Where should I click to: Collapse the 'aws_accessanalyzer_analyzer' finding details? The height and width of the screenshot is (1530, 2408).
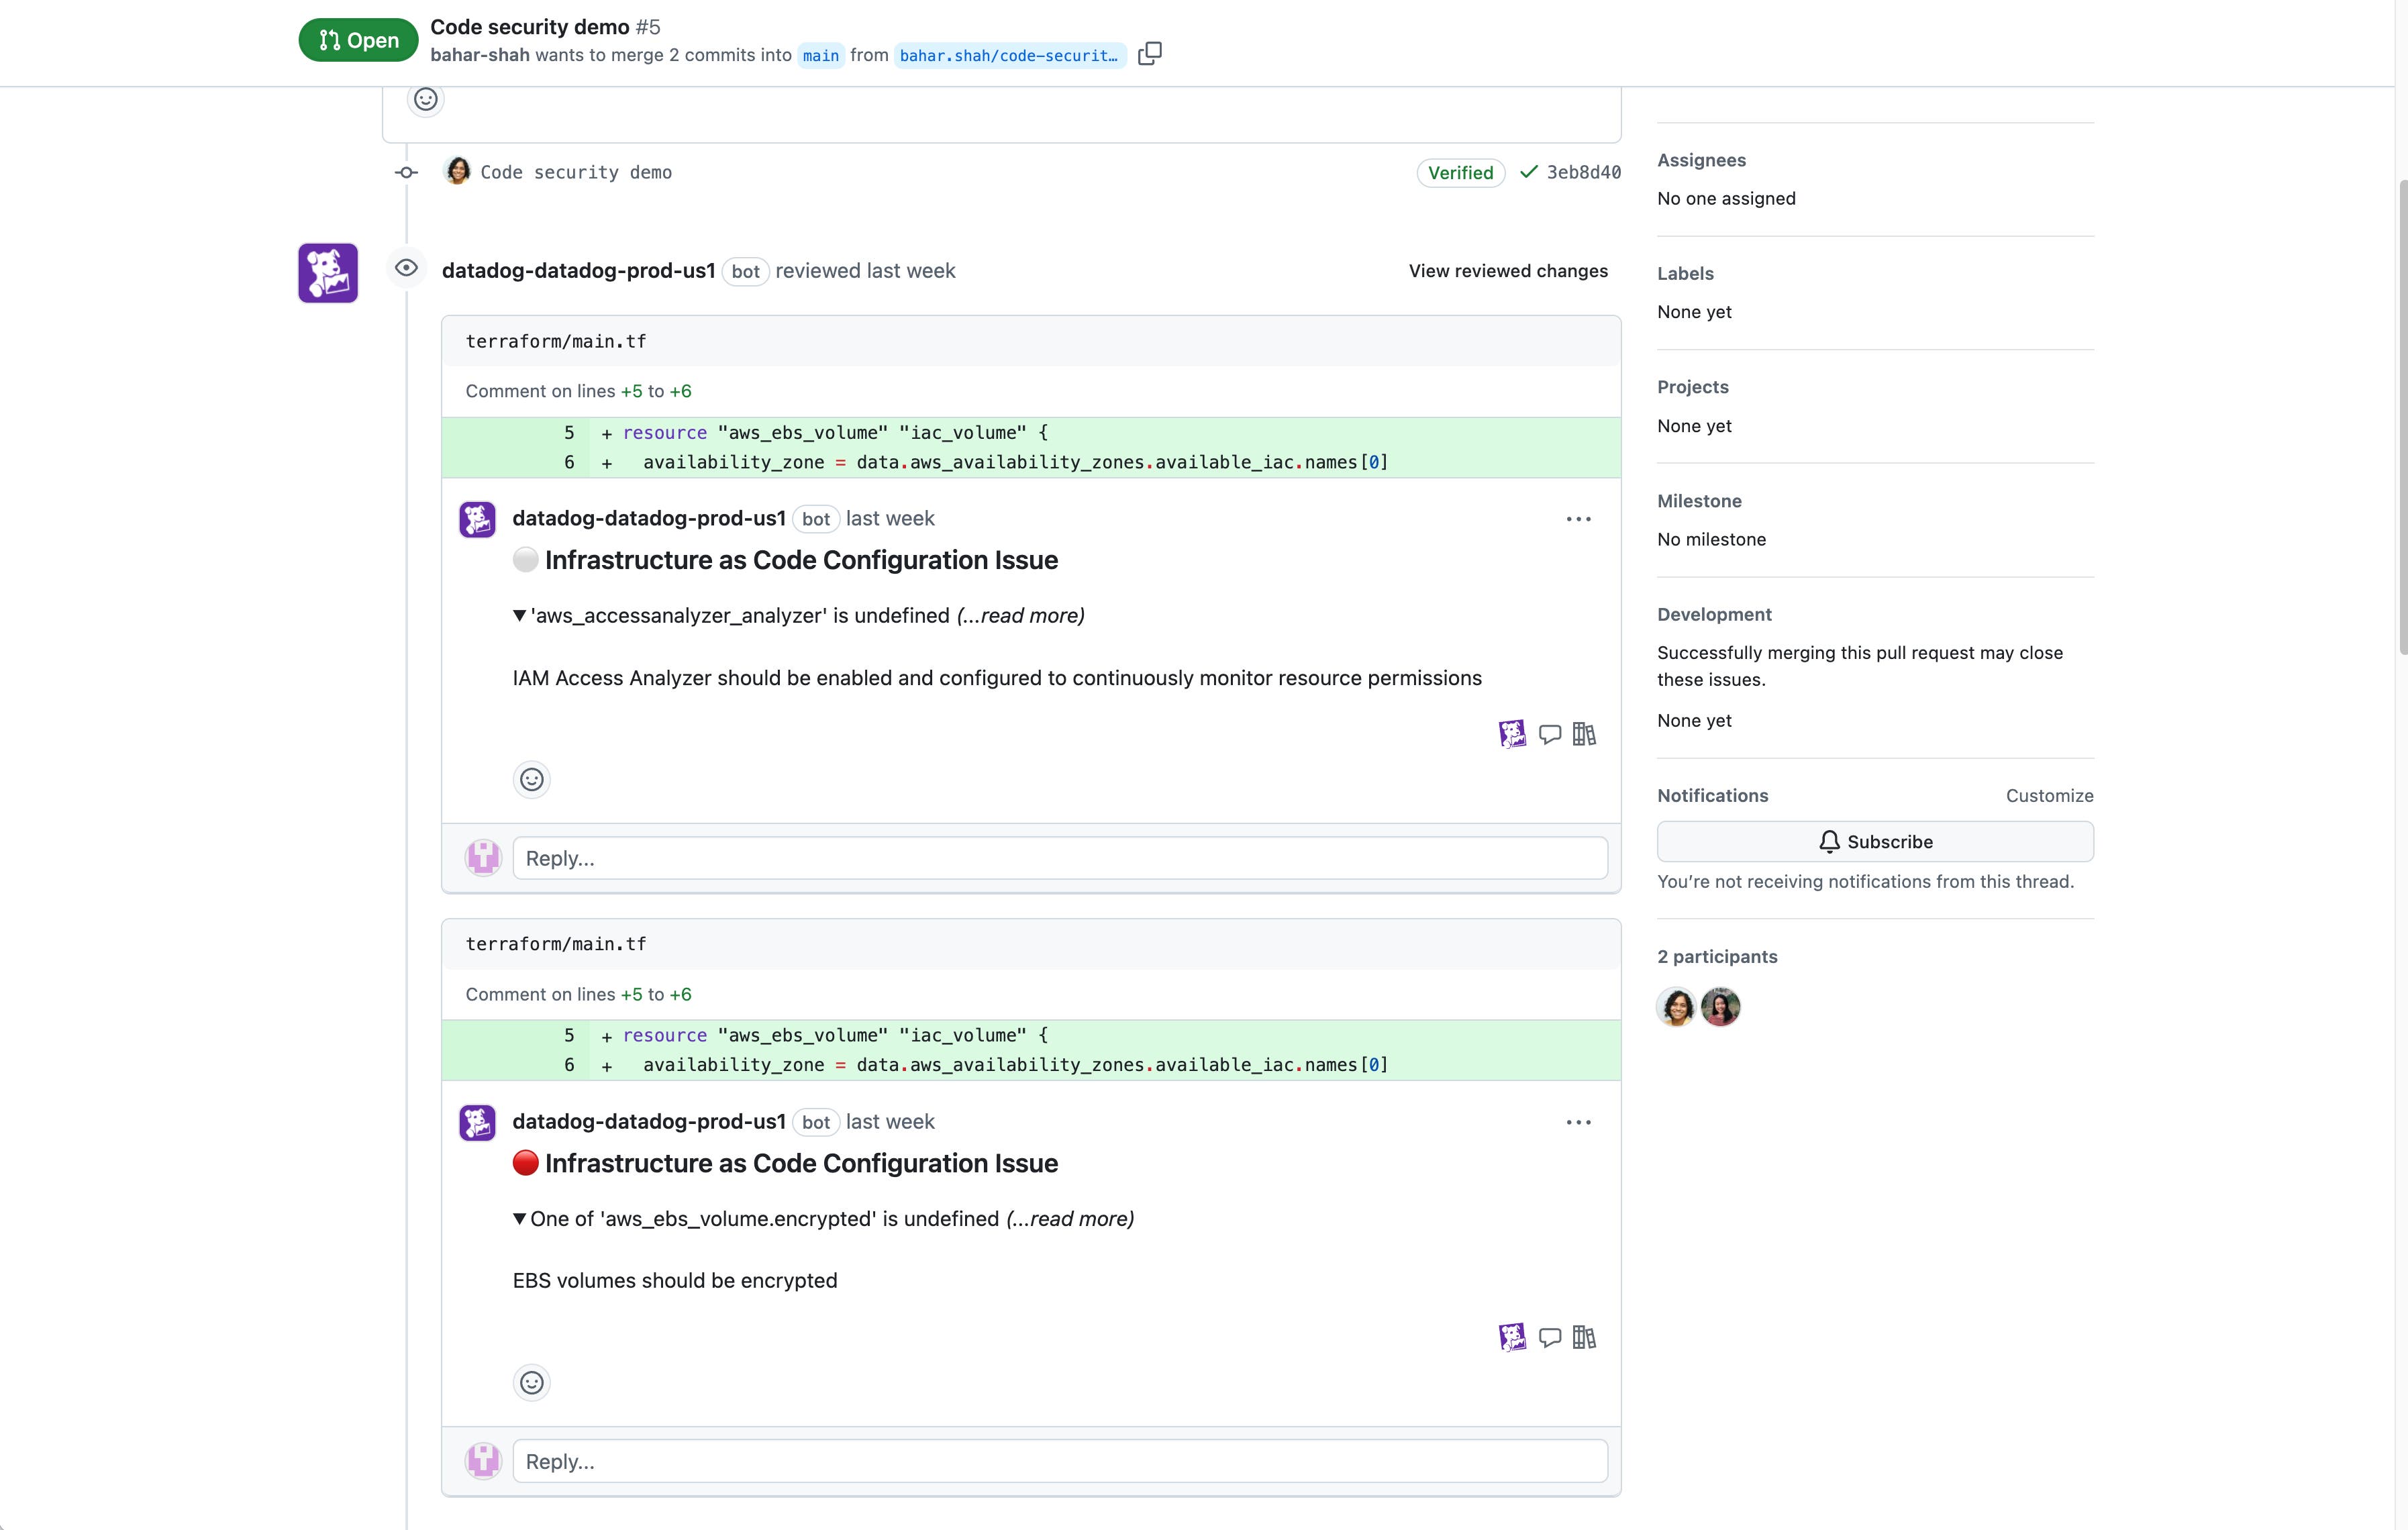519,615
